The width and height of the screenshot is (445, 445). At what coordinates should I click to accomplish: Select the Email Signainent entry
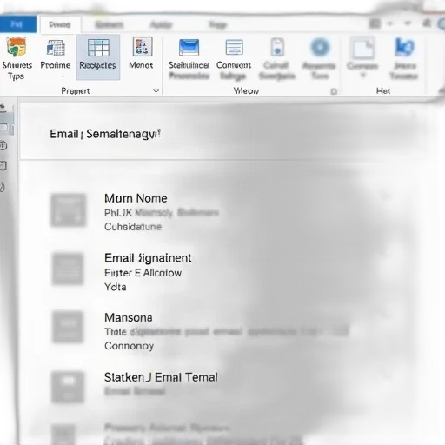[148, 258]
